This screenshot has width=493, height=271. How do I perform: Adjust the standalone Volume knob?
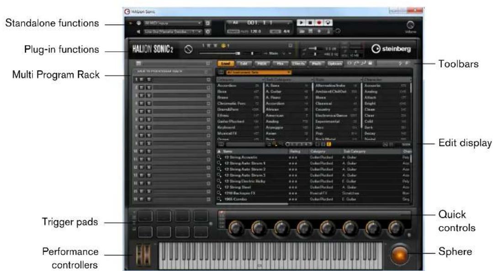point(410,25)
